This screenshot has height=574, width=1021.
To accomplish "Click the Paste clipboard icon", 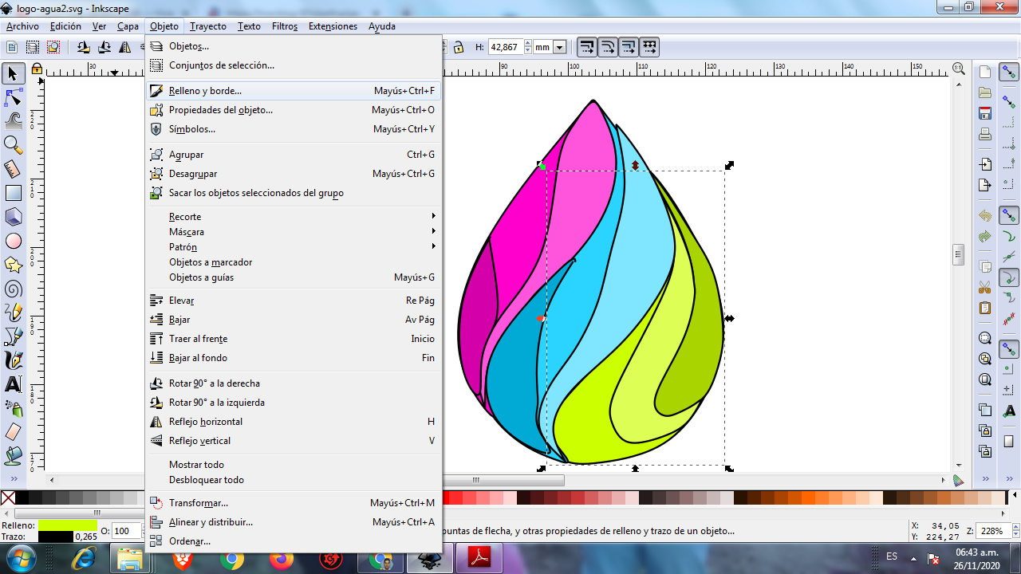I will pos(985,309).
